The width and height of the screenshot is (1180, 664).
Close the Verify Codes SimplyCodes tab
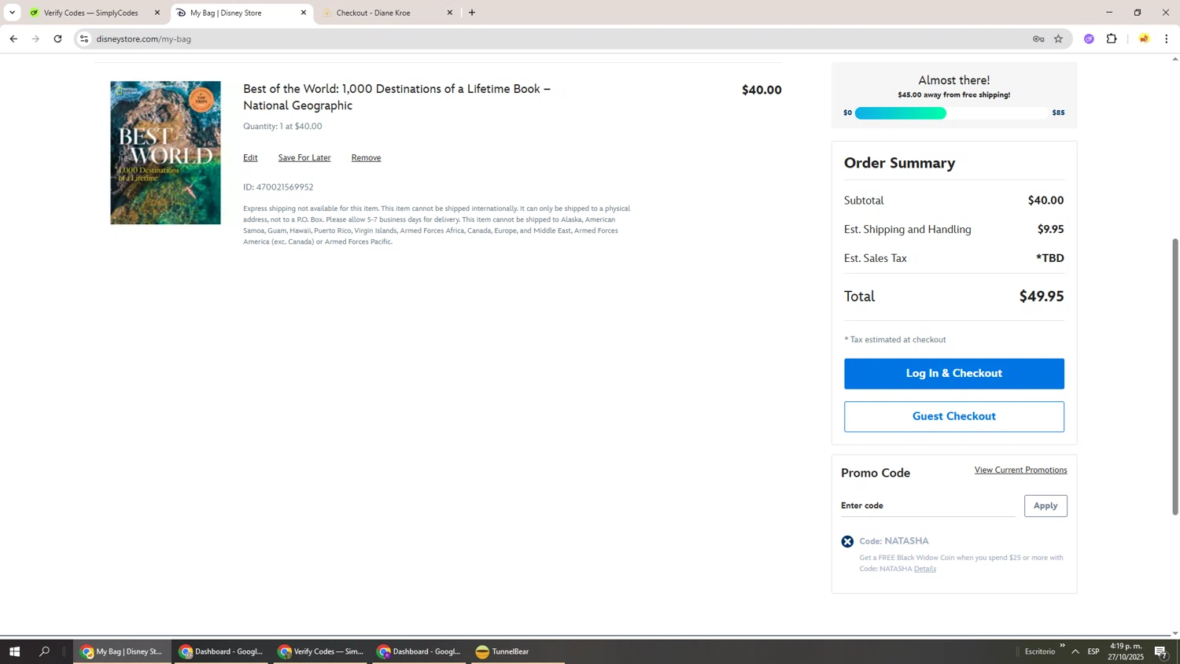[157, 13]
